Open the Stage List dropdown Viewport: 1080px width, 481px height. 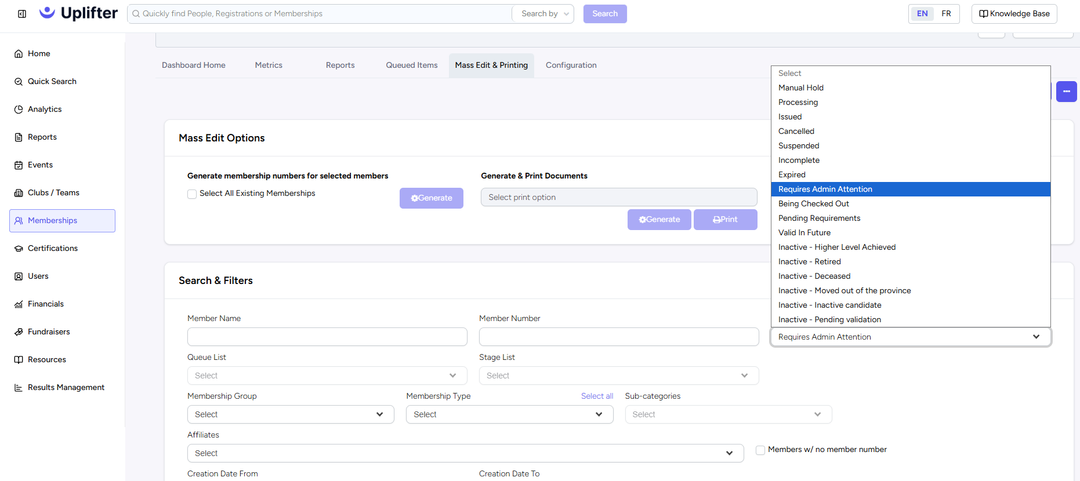[619, 376]
